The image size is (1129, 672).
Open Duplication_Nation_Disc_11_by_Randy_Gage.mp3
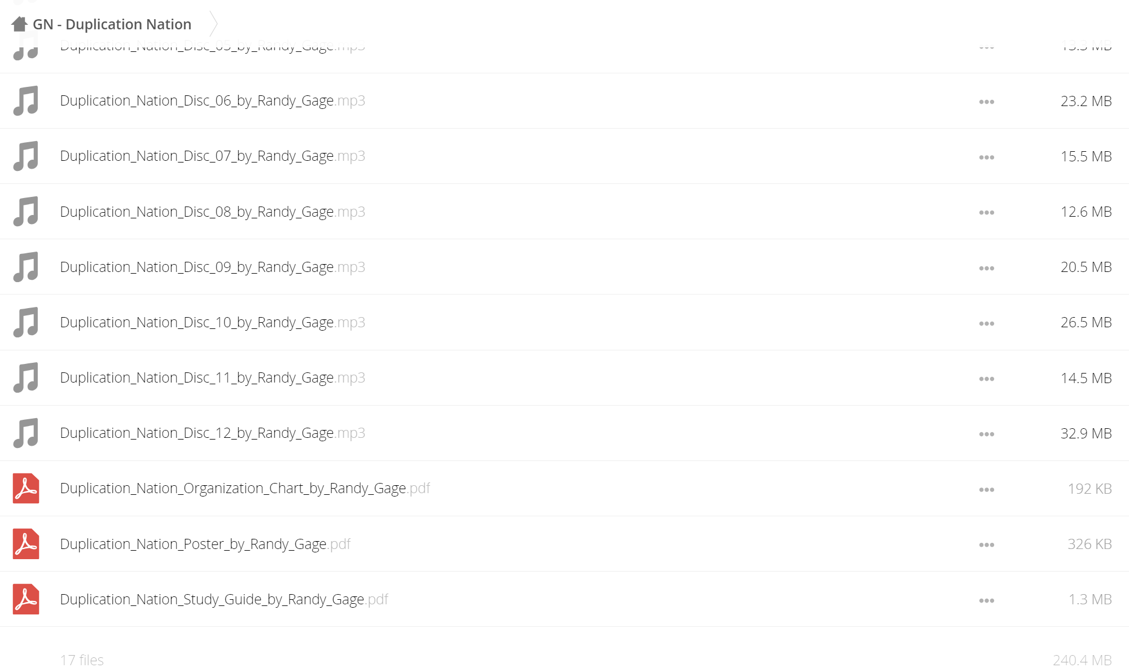[x=212, y=377]
